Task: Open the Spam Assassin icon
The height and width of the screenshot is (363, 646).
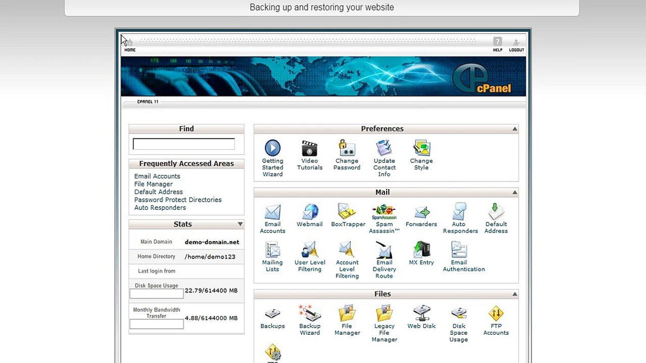Action: (x=384, y=212)
